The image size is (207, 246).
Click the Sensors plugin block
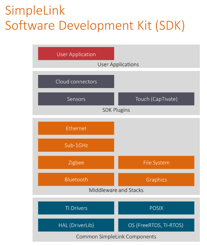point(76,99)
